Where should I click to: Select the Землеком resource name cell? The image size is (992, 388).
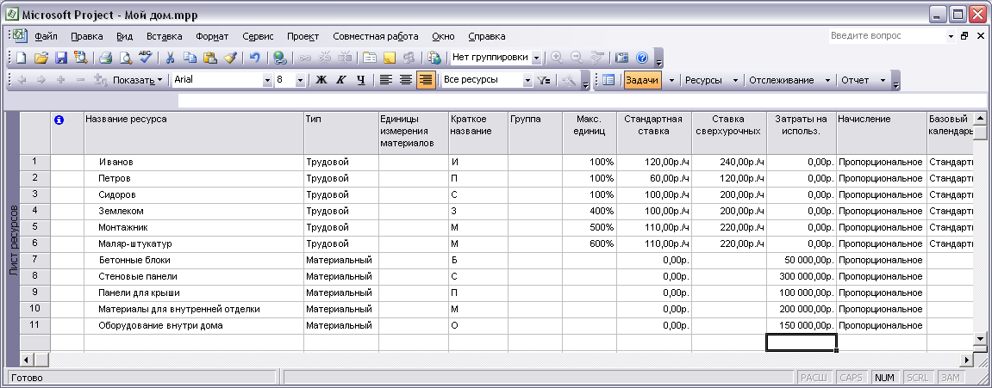point(194,211)
